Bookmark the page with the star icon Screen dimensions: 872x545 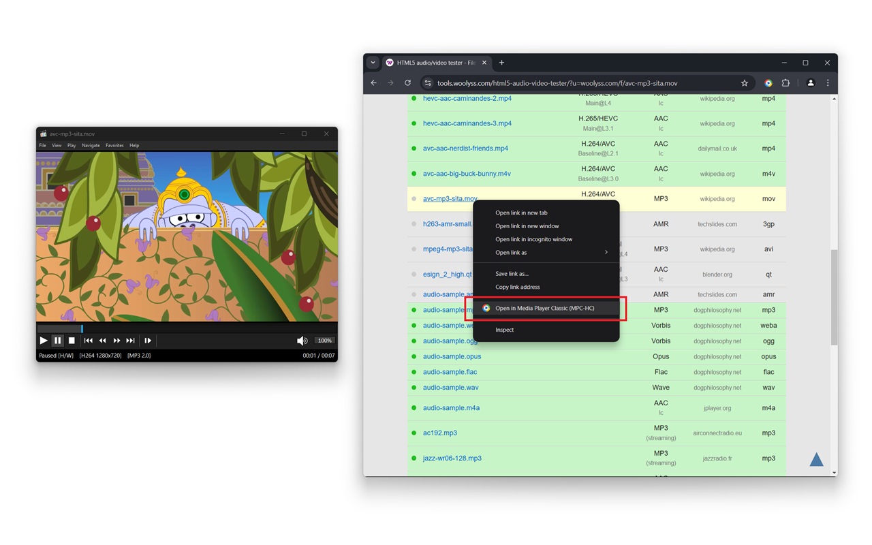(744, 82)
